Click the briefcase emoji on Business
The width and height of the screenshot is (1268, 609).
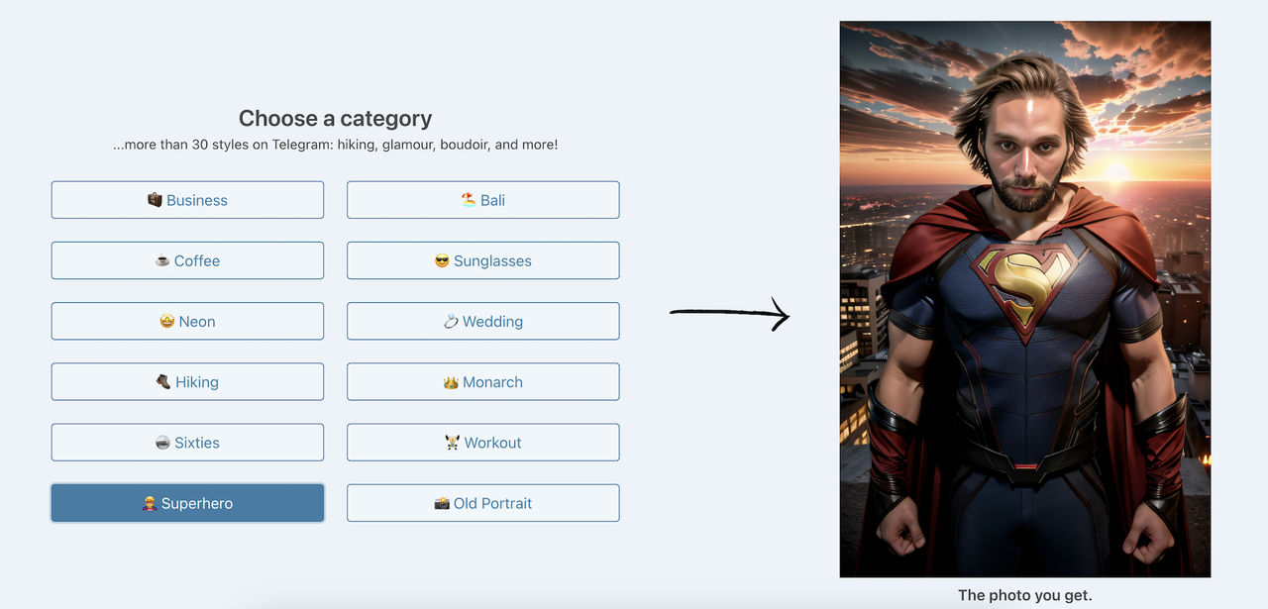click(x=155, y=200)
